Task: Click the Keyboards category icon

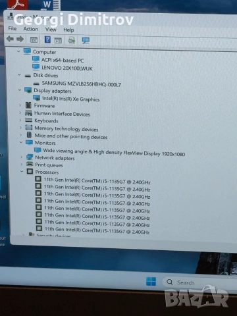Action: click(29, 120)
